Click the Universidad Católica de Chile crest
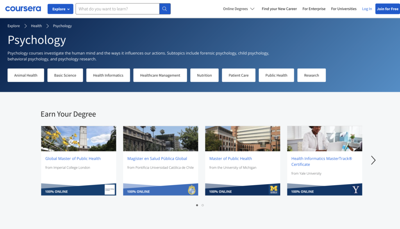This screenshot has height=229, width=400. point(191,190)
